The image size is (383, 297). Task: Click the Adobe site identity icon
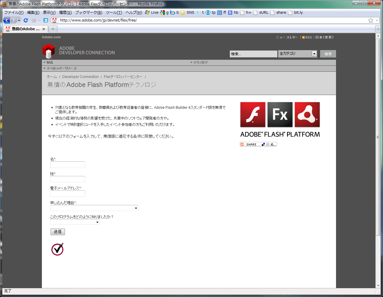tap(54, 20)
